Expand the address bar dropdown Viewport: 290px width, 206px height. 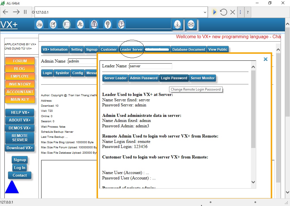pos(205,12)
